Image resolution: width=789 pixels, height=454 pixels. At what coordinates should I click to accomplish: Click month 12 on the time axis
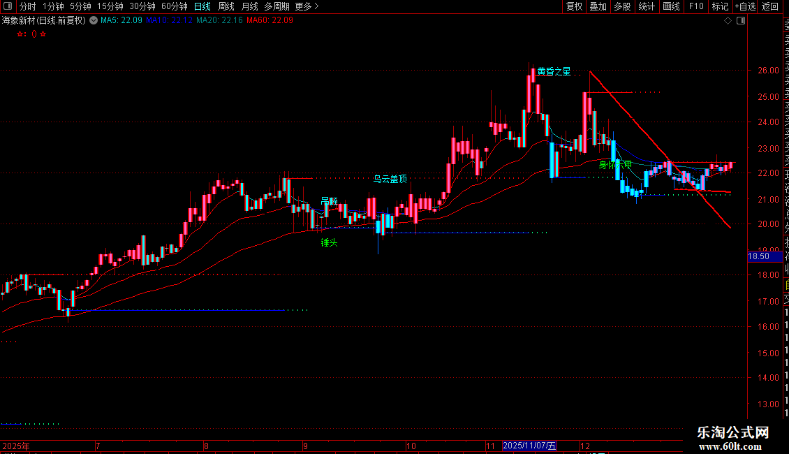coord(584,446)
